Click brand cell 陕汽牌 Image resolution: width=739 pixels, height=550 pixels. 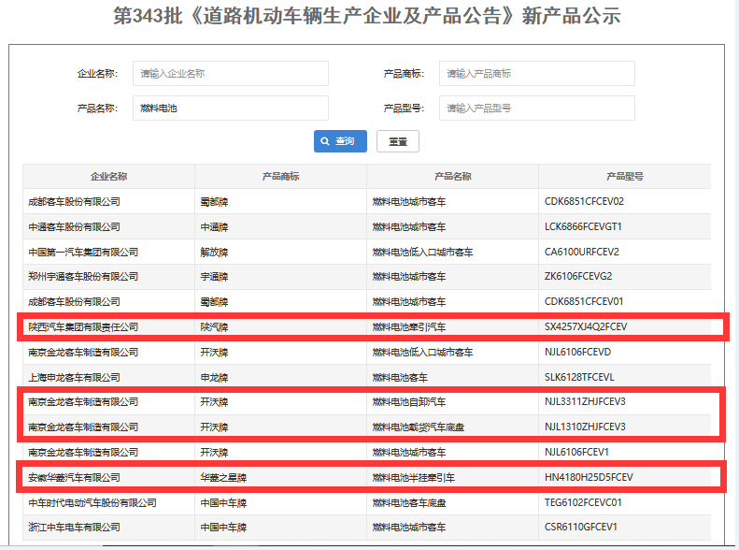coord(214,326)
